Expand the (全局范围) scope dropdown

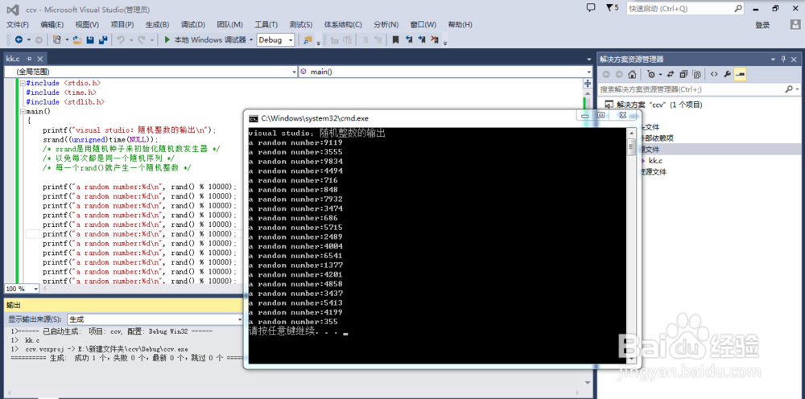pyautogui.click(x=294, y=72)
